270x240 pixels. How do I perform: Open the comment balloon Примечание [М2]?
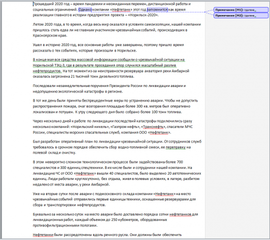[241, 15]
